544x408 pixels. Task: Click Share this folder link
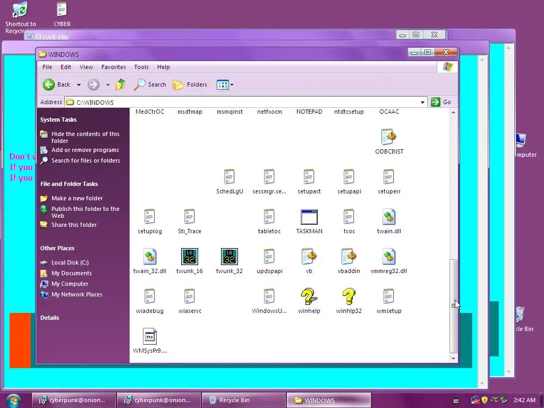coord(74,225)
